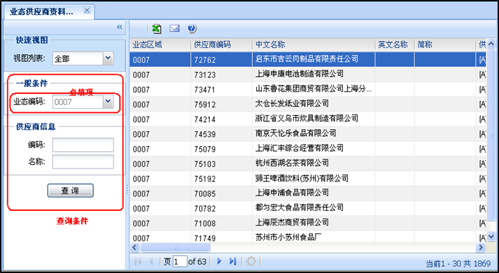The image size is (499, 273).
Task: Select row 上海辰杰商贸有限公司
Action: click(308, 223)
